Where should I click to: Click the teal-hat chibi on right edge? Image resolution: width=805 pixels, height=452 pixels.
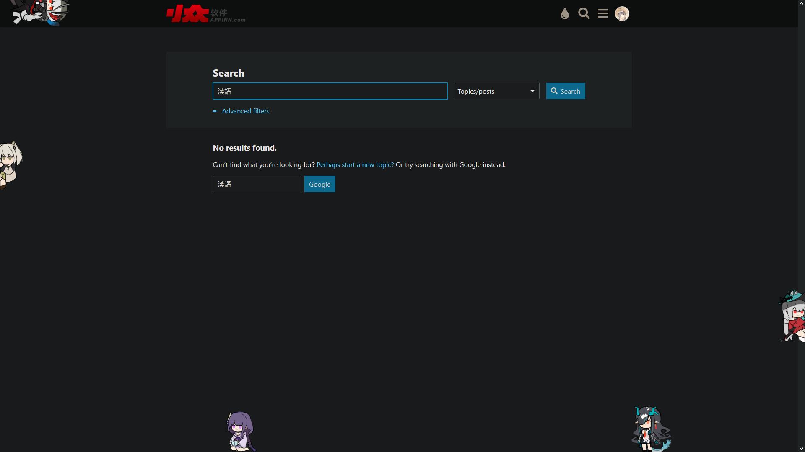point(792,316)
